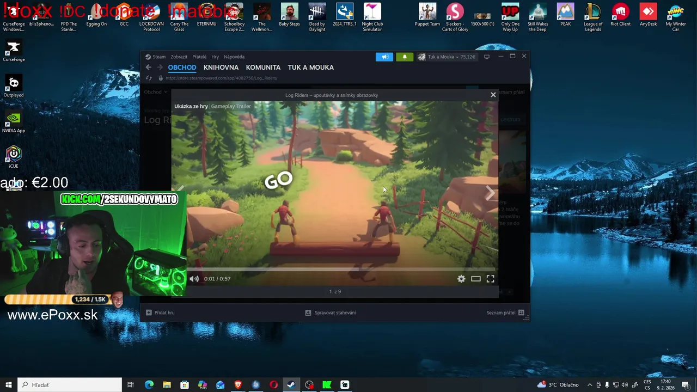The image size is (697, 392).
Task: Click the Steam store URL address
Action: [x=221, y=78]
